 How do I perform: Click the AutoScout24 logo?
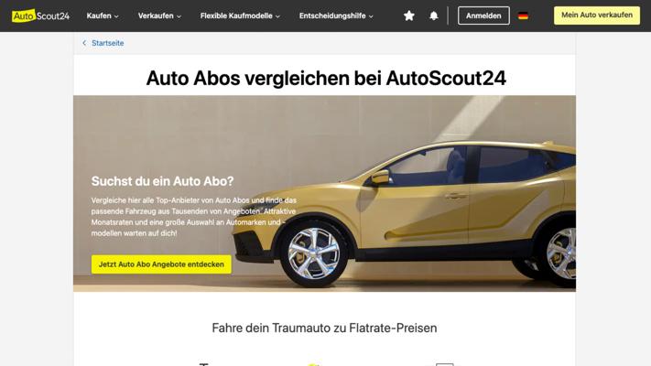click(40, 16)
